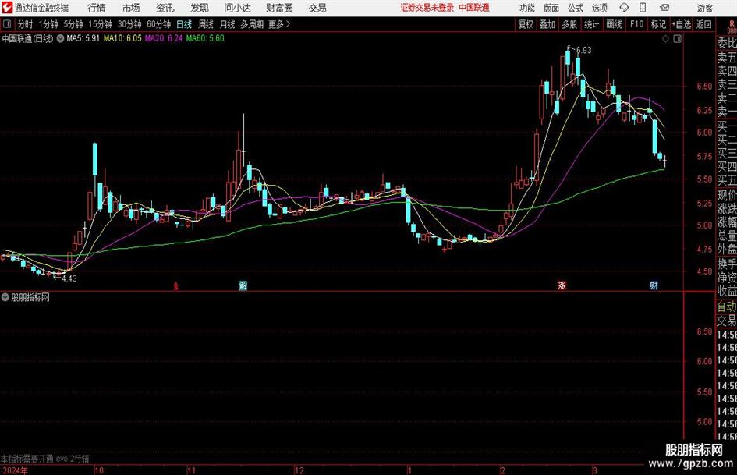Click the diamond icon above chart

pos(665,39)
